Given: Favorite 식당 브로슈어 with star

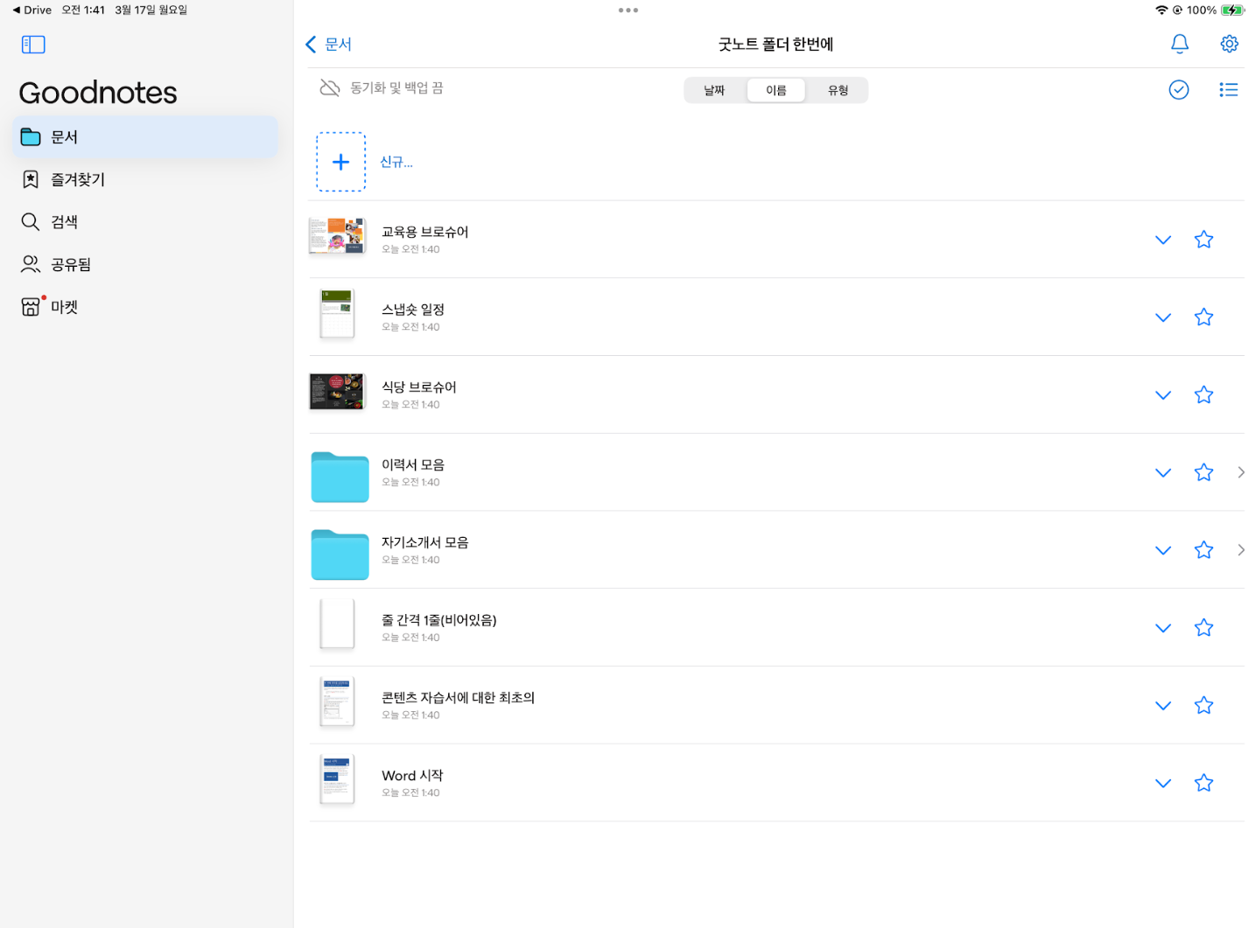Looking at the screenshot, I should coord(1203,394).
